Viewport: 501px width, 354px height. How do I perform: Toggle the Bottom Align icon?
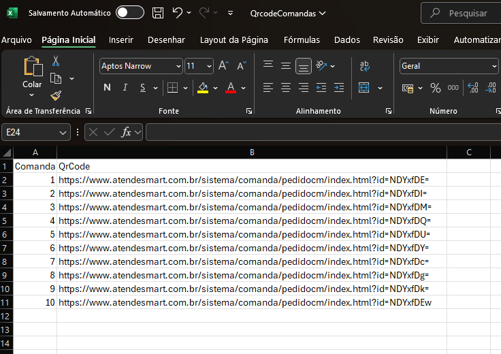coord(303,66)
